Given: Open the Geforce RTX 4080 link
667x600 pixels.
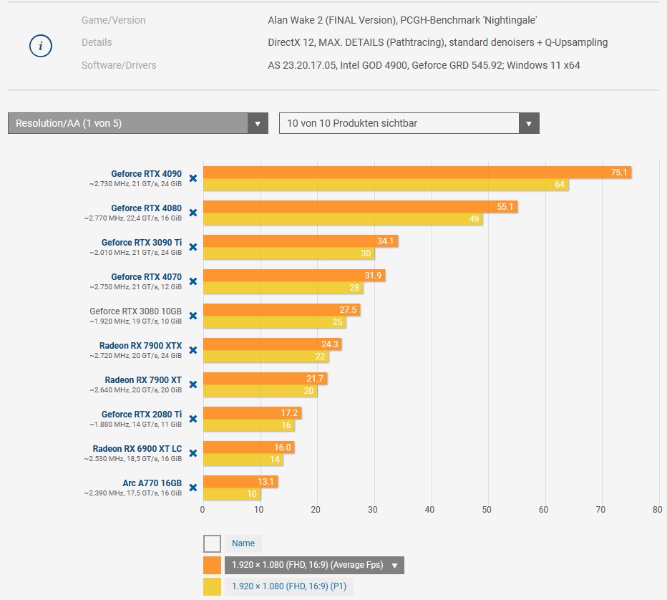Looking at the screenshot, I should (146, 208).
